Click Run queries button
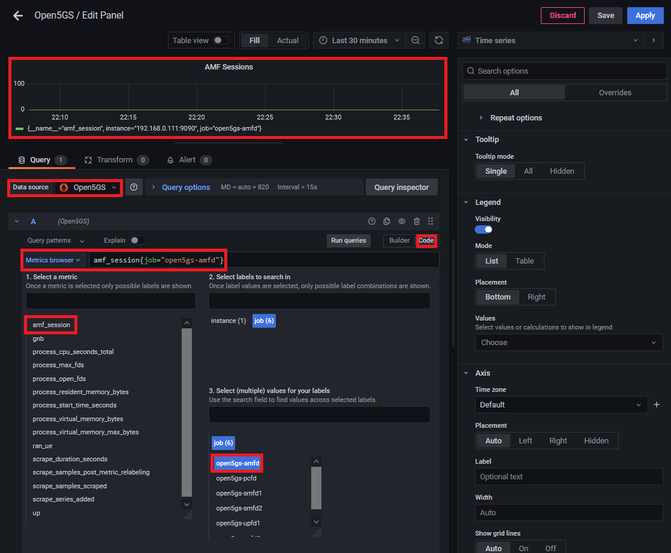 click(348, 240)
